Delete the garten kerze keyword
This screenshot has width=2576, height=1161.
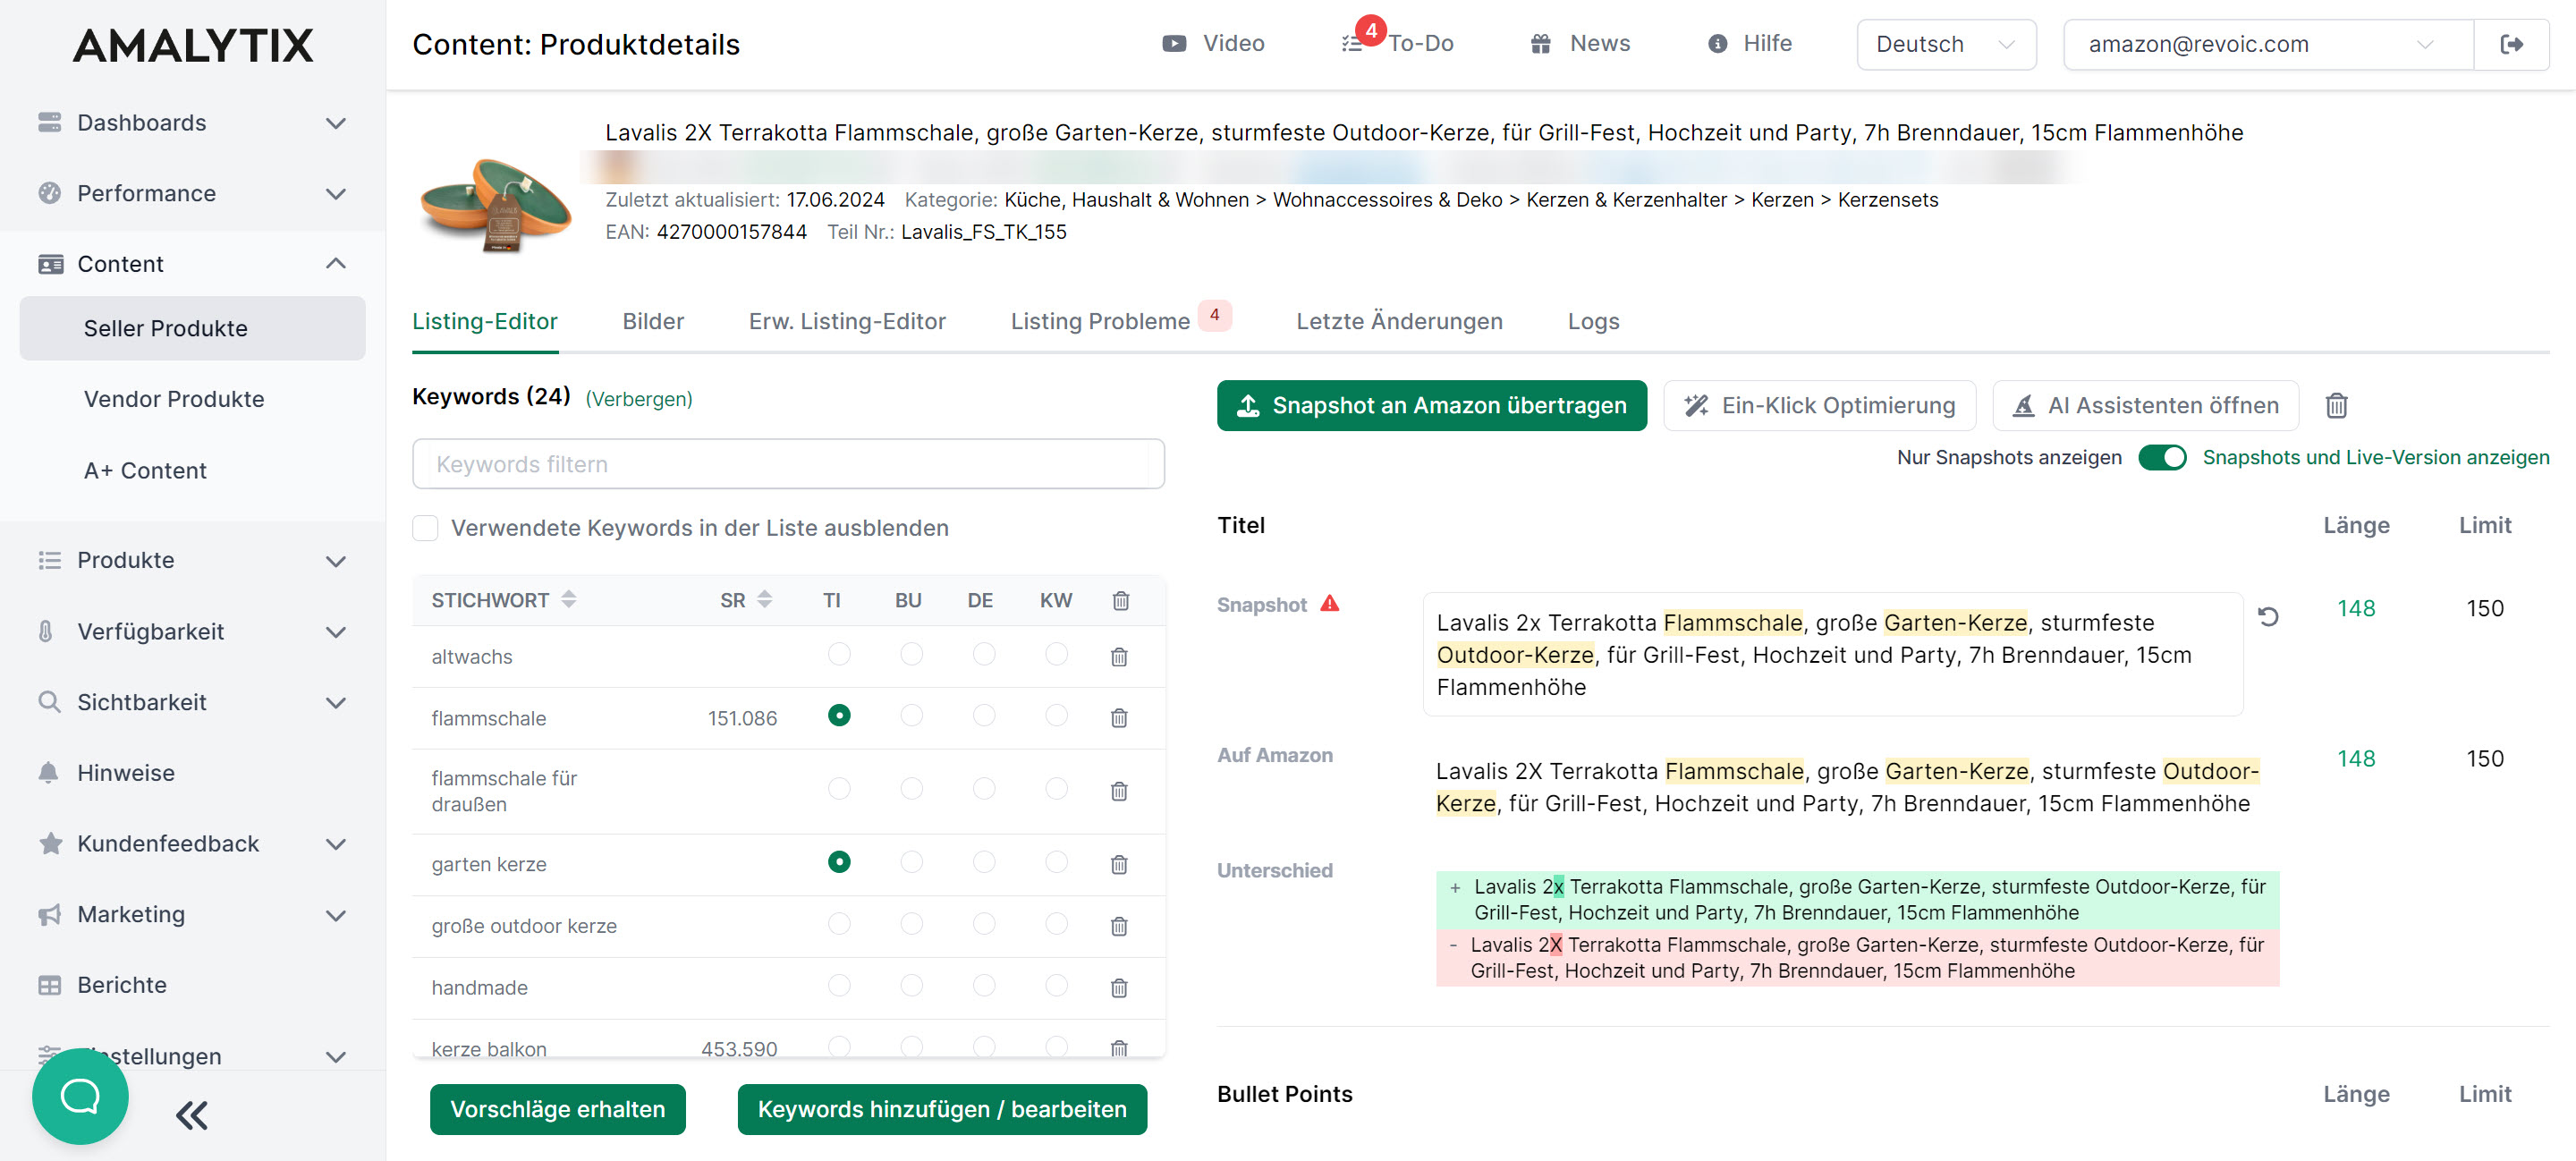pyautogui.click(x=1119, y=863)
